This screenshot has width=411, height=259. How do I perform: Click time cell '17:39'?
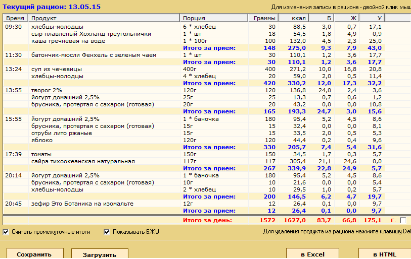[x=13, y=154]
